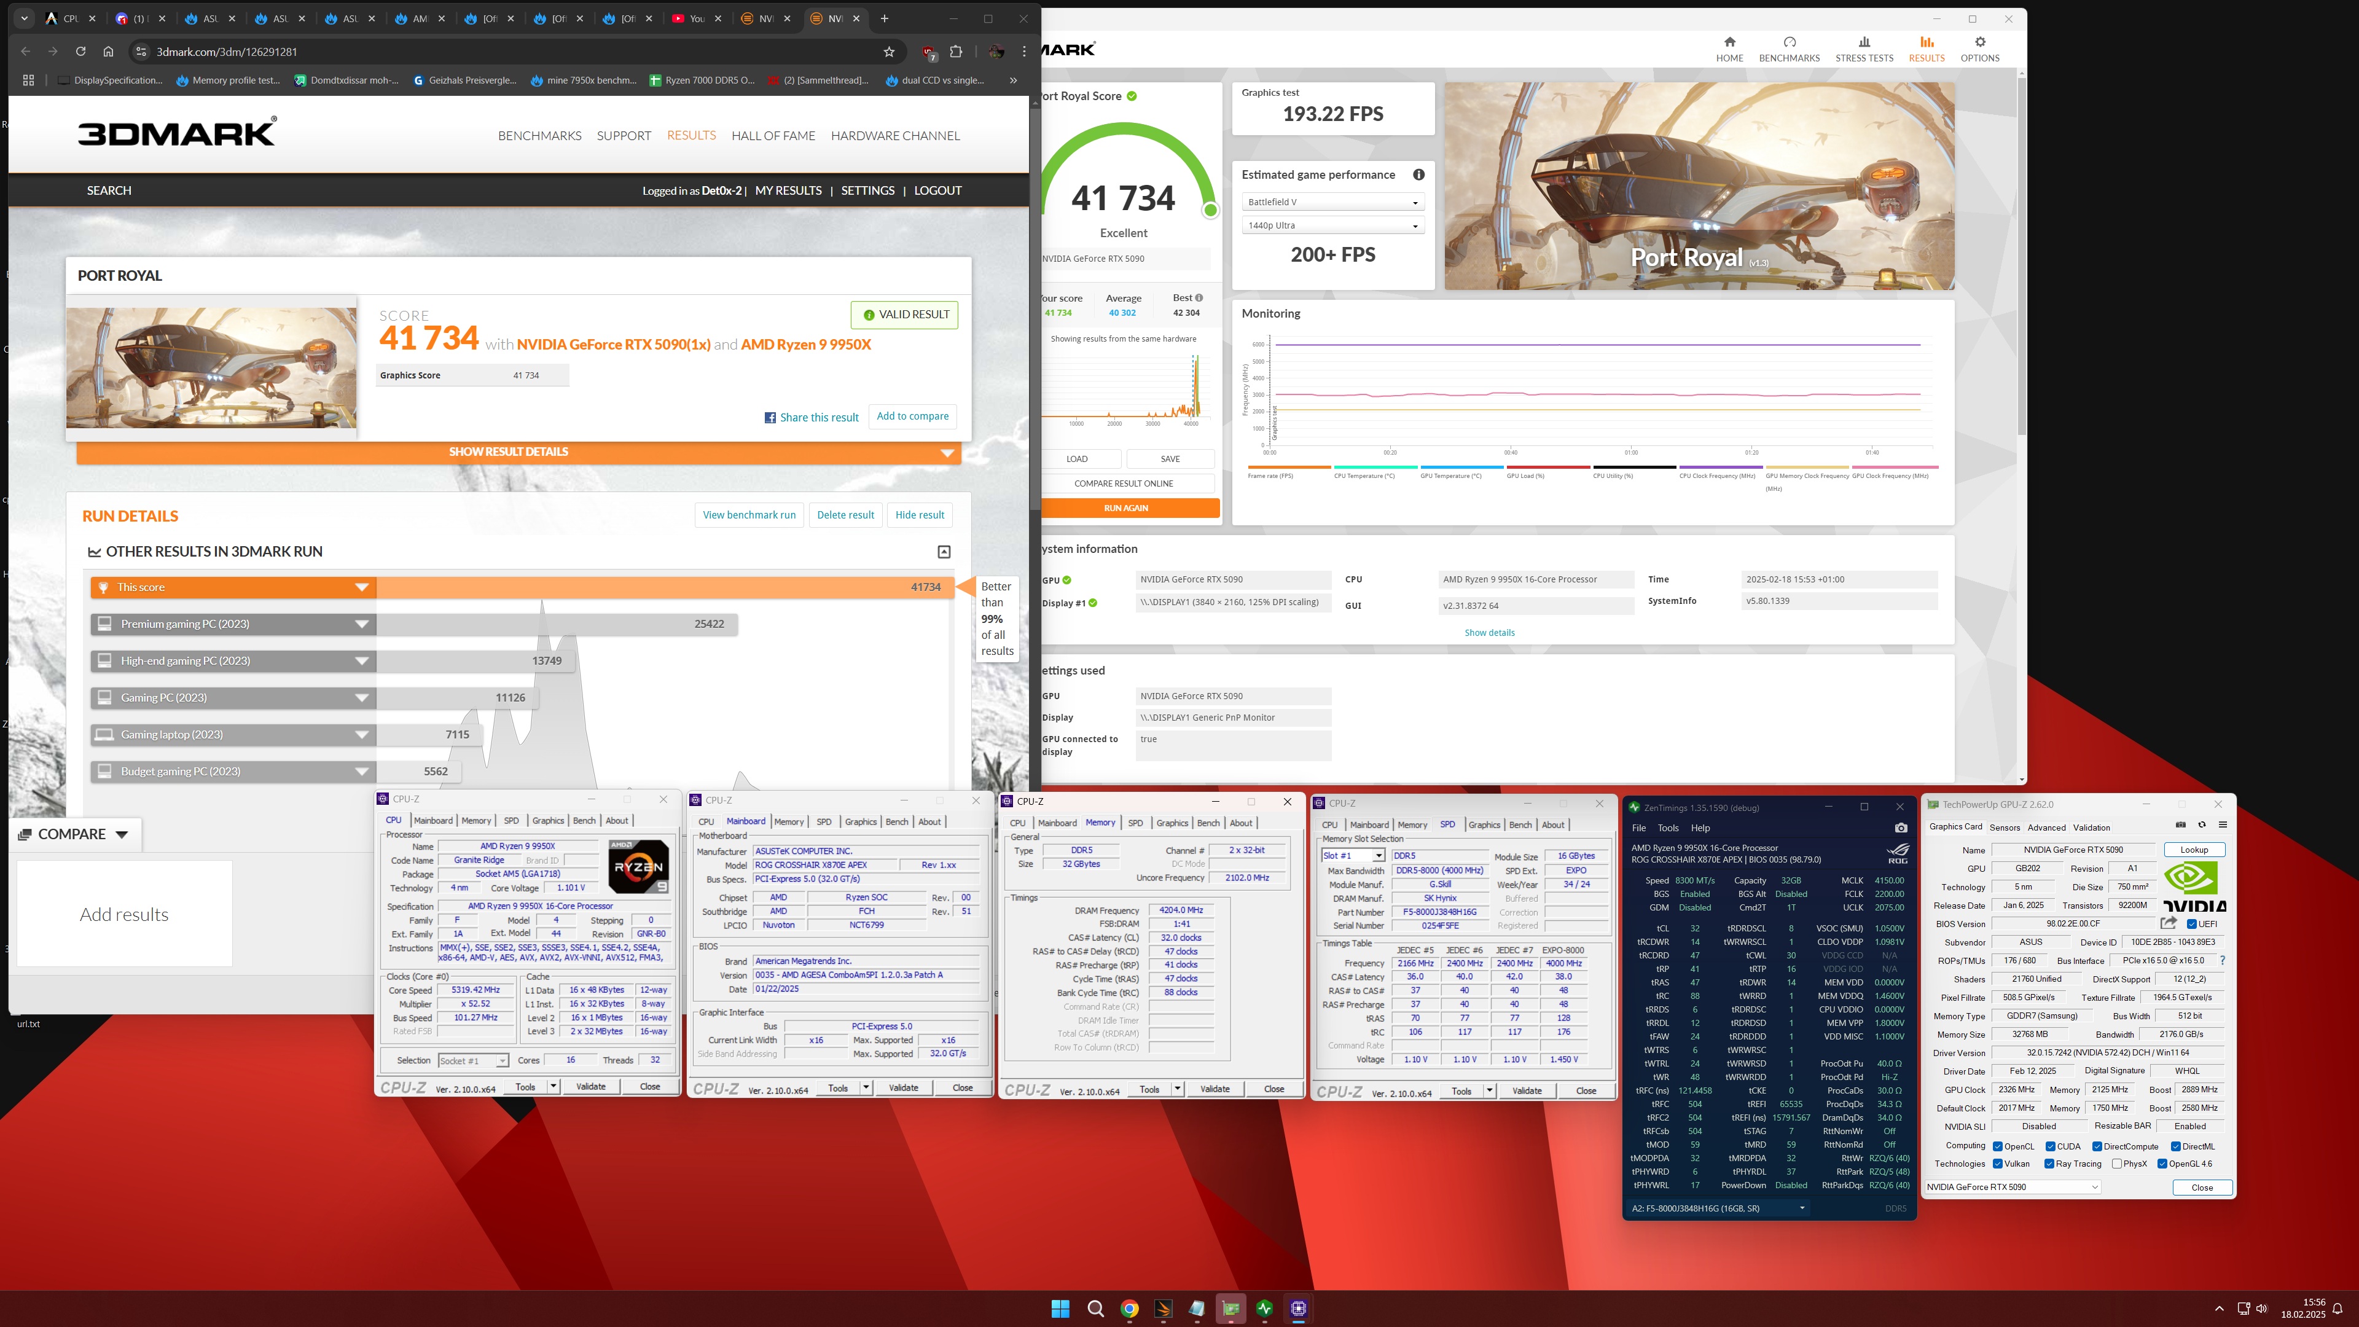Open the Battlefield V game dropdown
The height and width of the screenshot is (1327, 2359).
point(1332,202)
